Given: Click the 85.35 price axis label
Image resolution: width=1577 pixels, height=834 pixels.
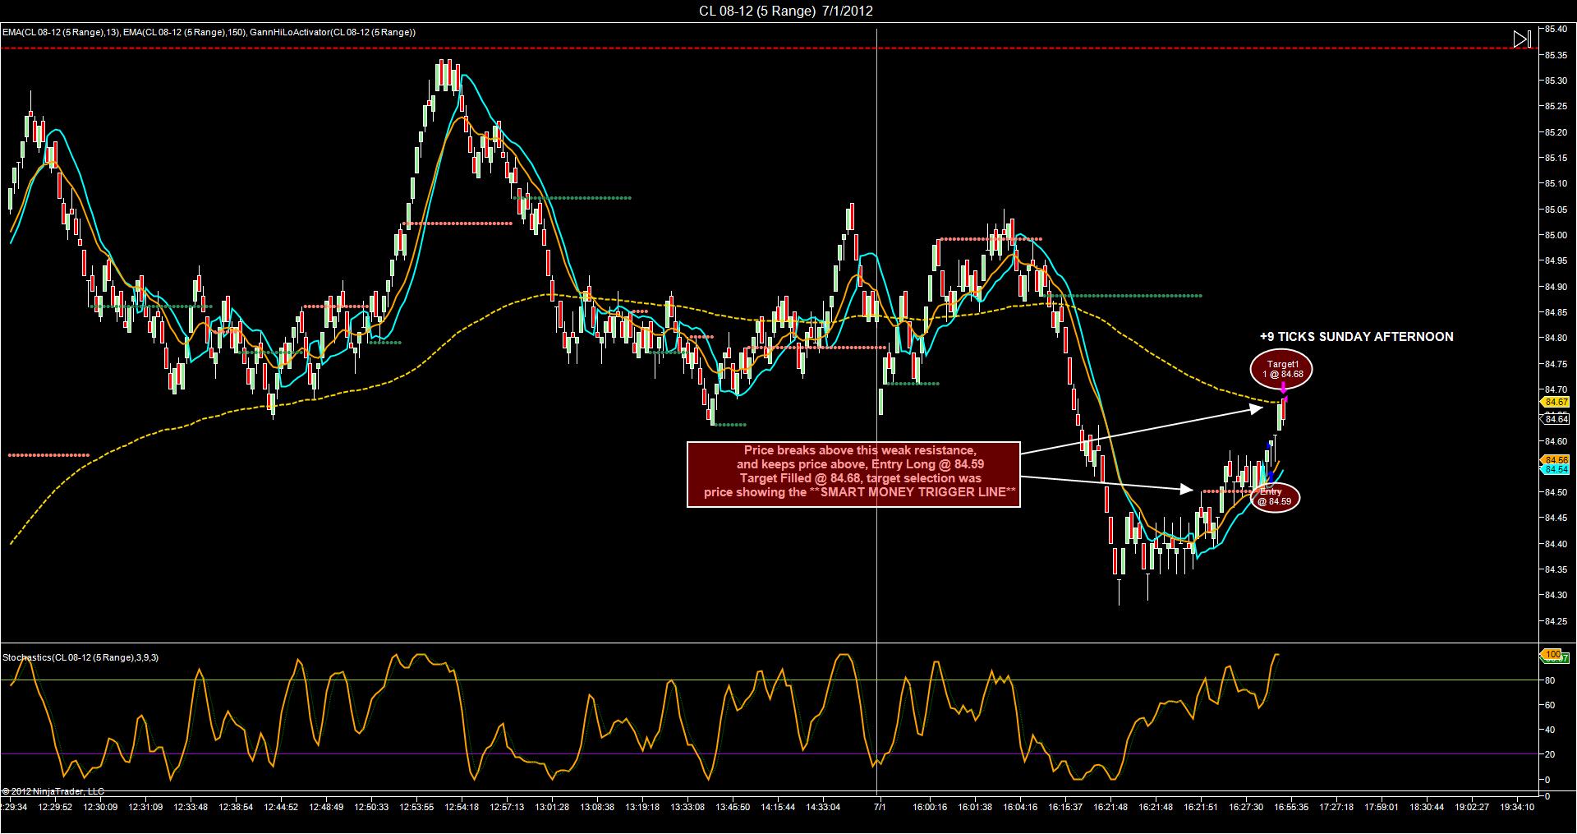Looking at the screenshot, I should point(1555,55).
